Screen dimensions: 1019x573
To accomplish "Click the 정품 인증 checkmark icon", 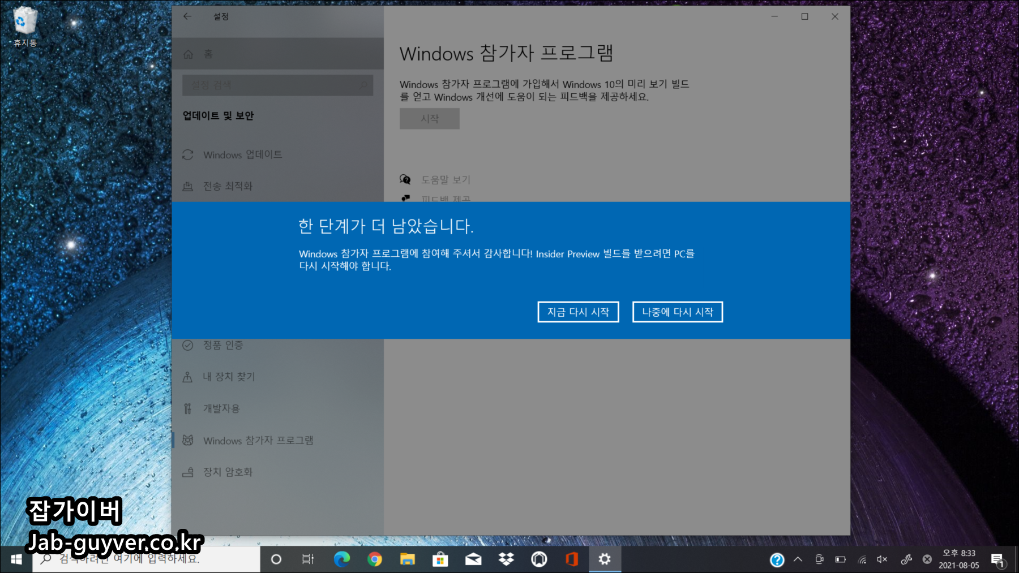I will [188, 345].
